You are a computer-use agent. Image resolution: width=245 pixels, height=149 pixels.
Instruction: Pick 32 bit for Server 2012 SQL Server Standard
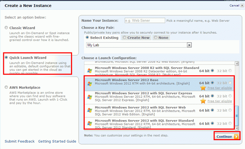(x=230, y=123)
